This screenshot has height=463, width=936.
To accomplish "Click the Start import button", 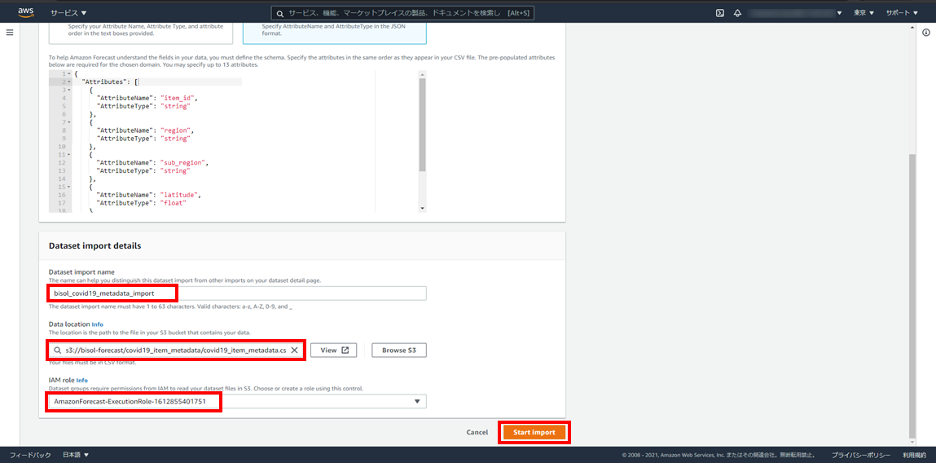I will click(534, 432).
